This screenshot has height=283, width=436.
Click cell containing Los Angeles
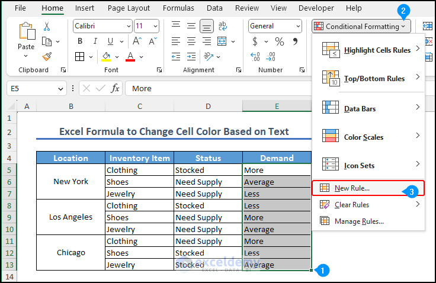click(70, 217)
